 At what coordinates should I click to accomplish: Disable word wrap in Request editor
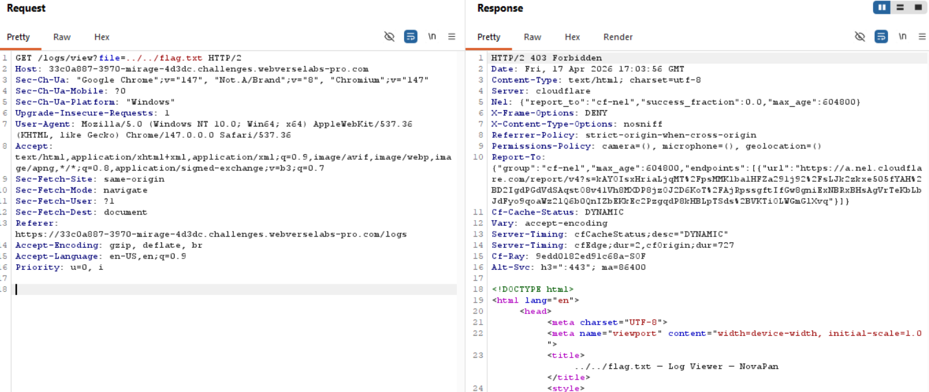click(410, 36)
